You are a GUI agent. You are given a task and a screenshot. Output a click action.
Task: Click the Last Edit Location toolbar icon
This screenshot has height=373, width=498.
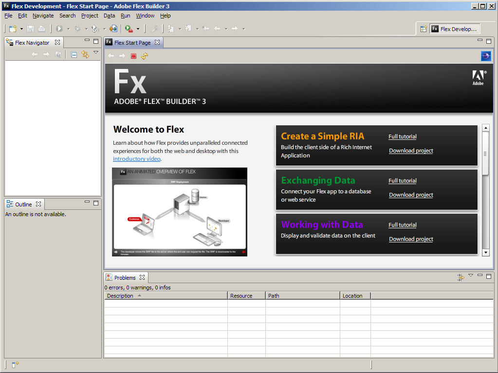[206, 29]
